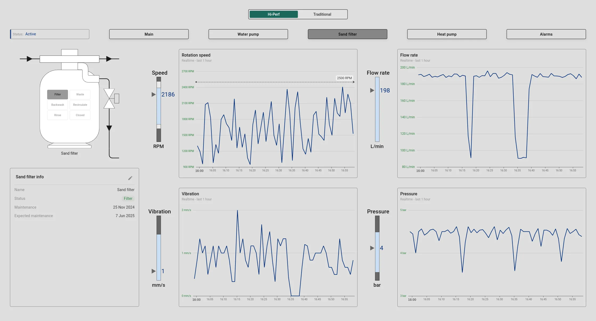Click the Flow rate gauge pointer triangle
This screenshot has height=321, width=596.
(372, 91)
